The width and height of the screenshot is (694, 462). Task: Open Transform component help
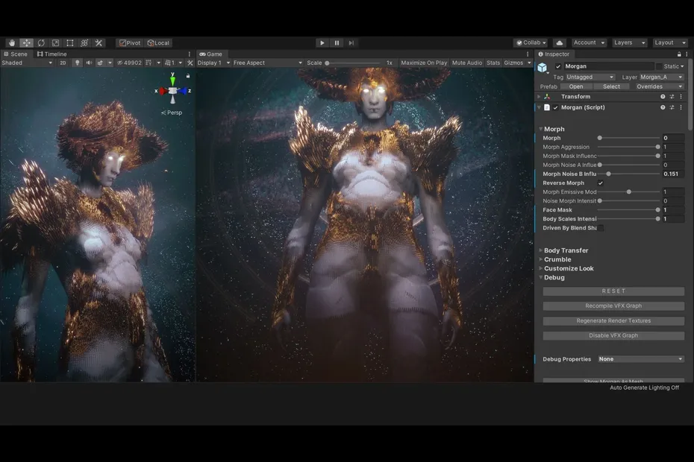coord(663,96)
